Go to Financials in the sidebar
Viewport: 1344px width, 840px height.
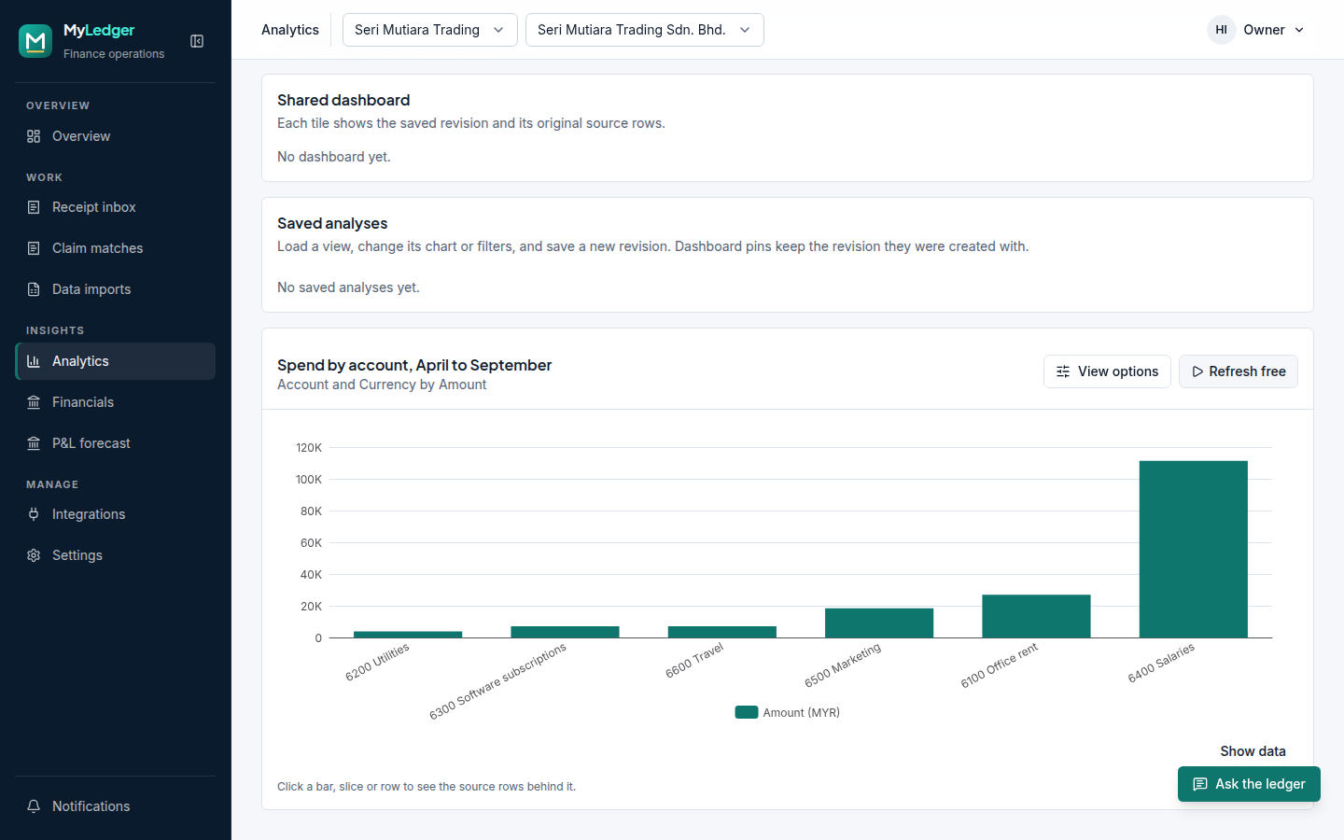point(116,402)
